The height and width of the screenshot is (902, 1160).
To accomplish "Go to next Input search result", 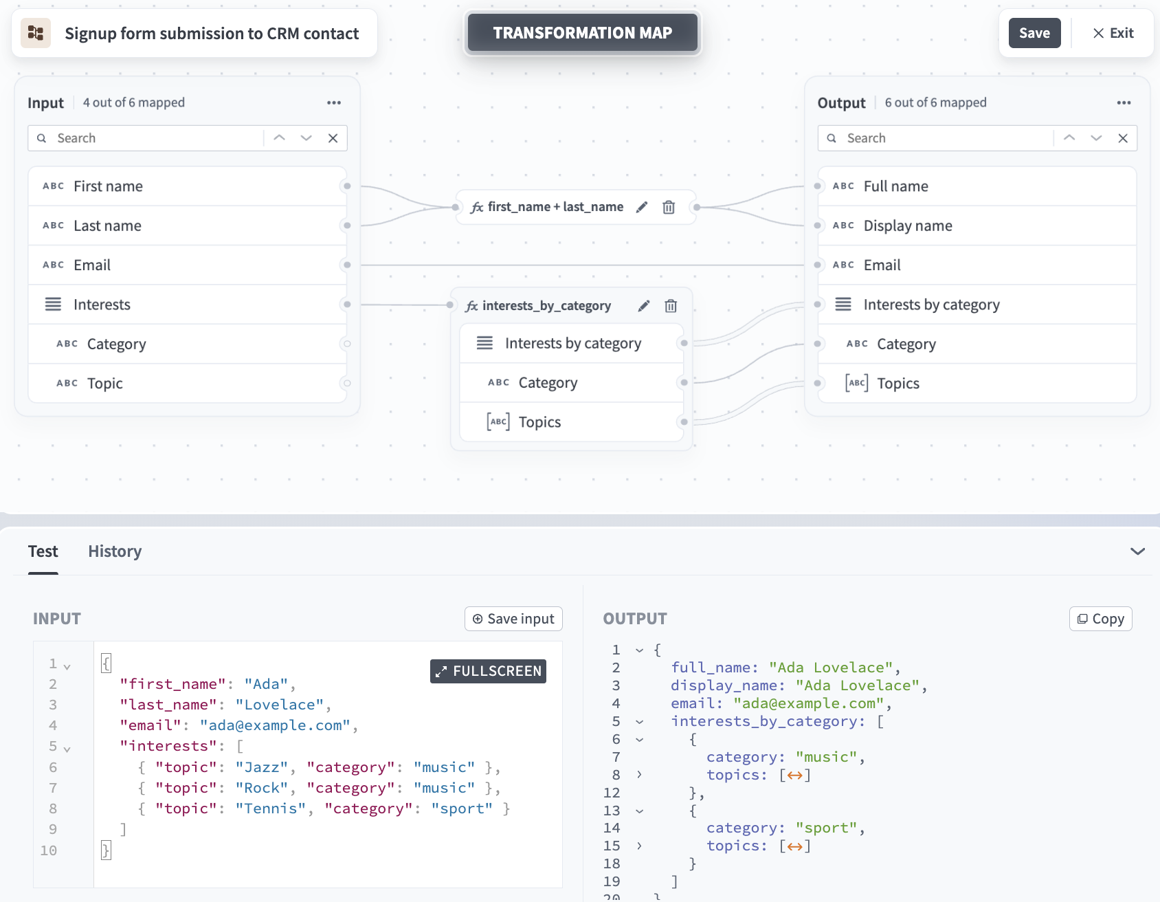I will point(306,138).
